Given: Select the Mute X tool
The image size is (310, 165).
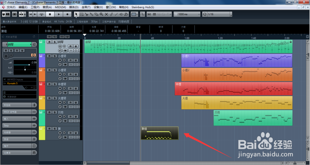Looking at the screenshot, I should [x=106, y=14].
